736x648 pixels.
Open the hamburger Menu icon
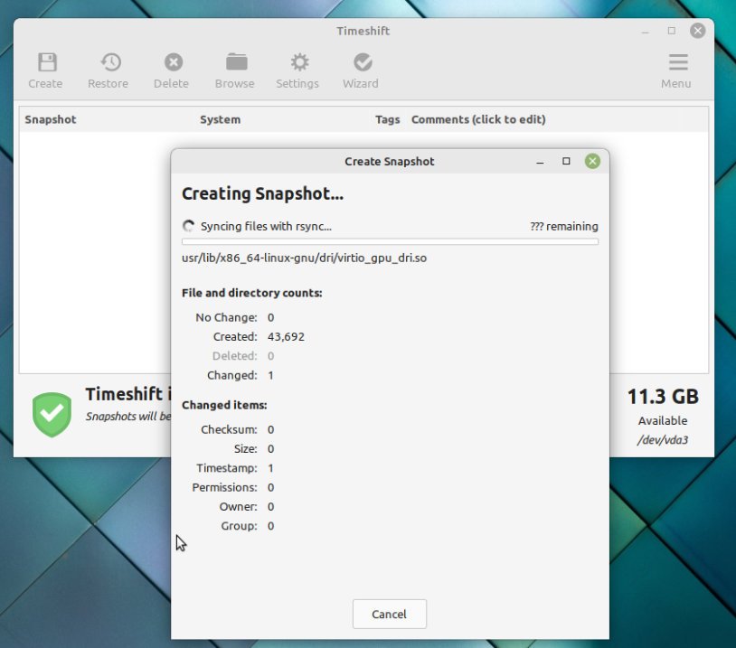(x=675, y=68)
